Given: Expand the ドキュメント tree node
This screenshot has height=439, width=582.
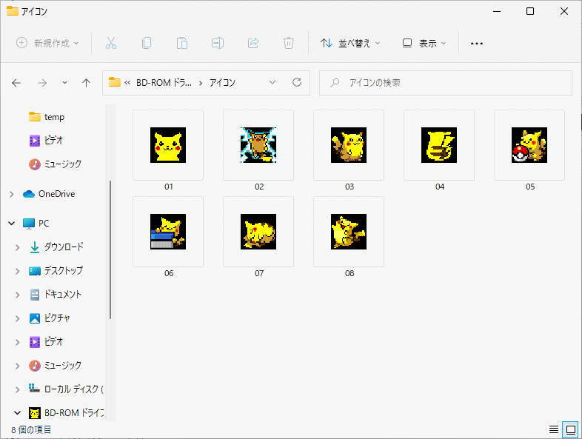Looking at the screenshot, I should [x=18, y=295].
